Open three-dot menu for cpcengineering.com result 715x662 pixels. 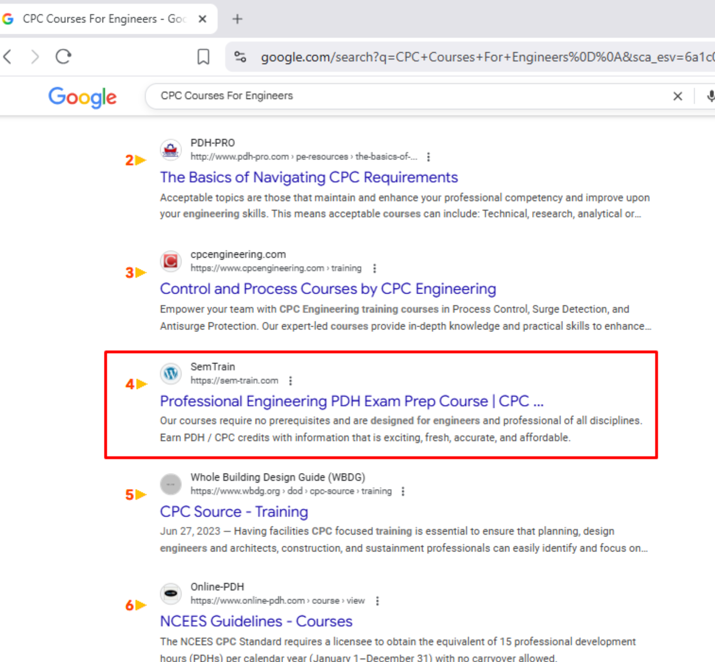[375, 268]
